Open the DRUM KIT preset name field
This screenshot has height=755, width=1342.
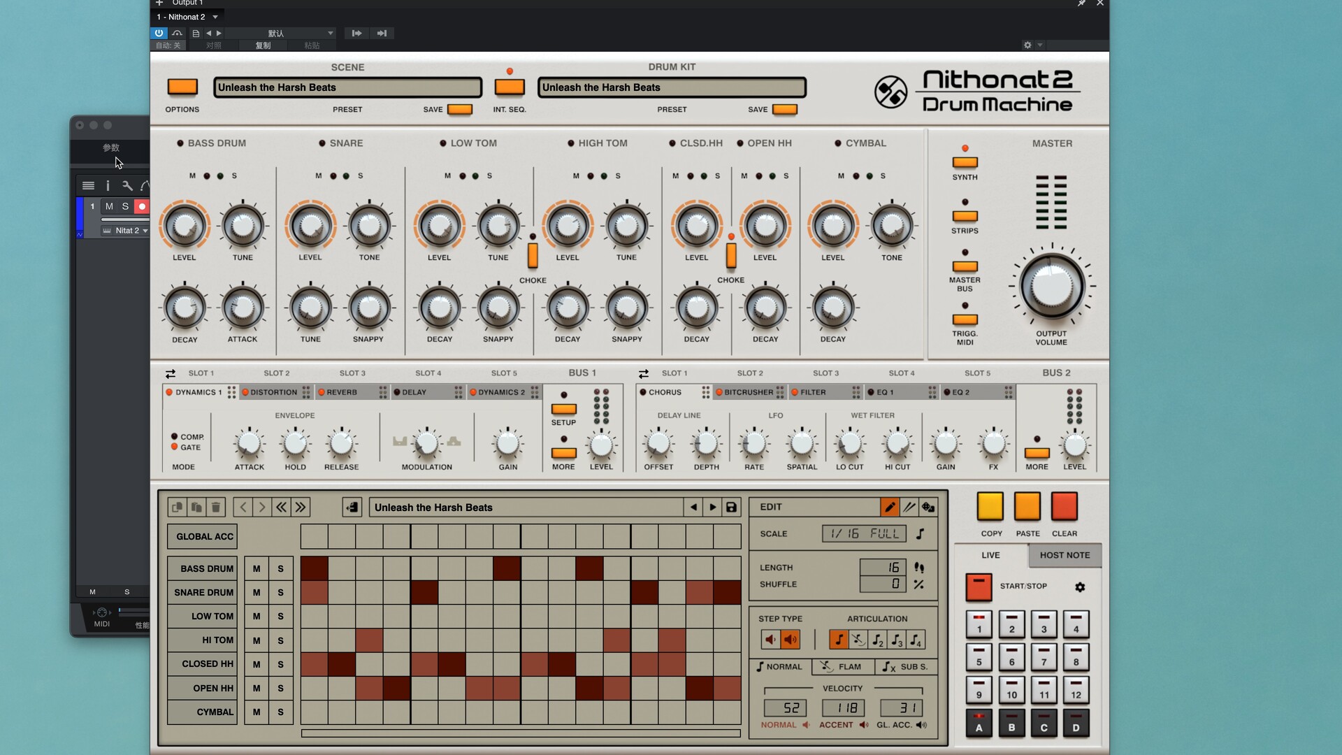point(672,87)
